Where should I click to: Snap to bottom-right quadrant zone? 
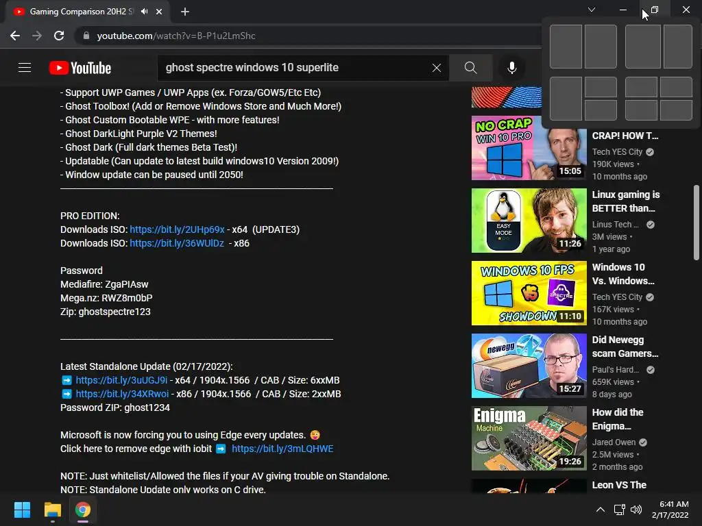coord(676,110)
